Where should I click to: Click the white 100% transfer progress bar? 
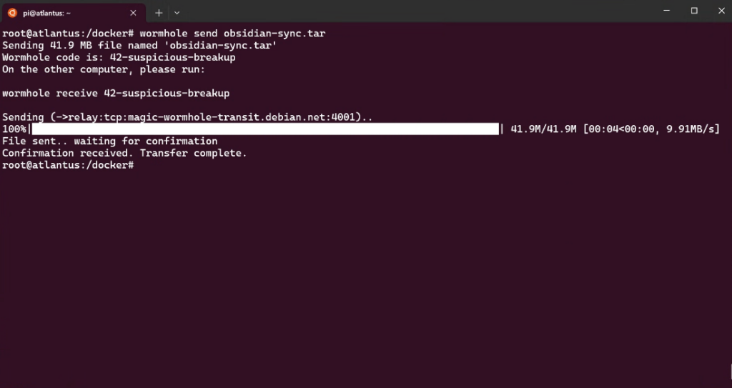pos(265,129)
